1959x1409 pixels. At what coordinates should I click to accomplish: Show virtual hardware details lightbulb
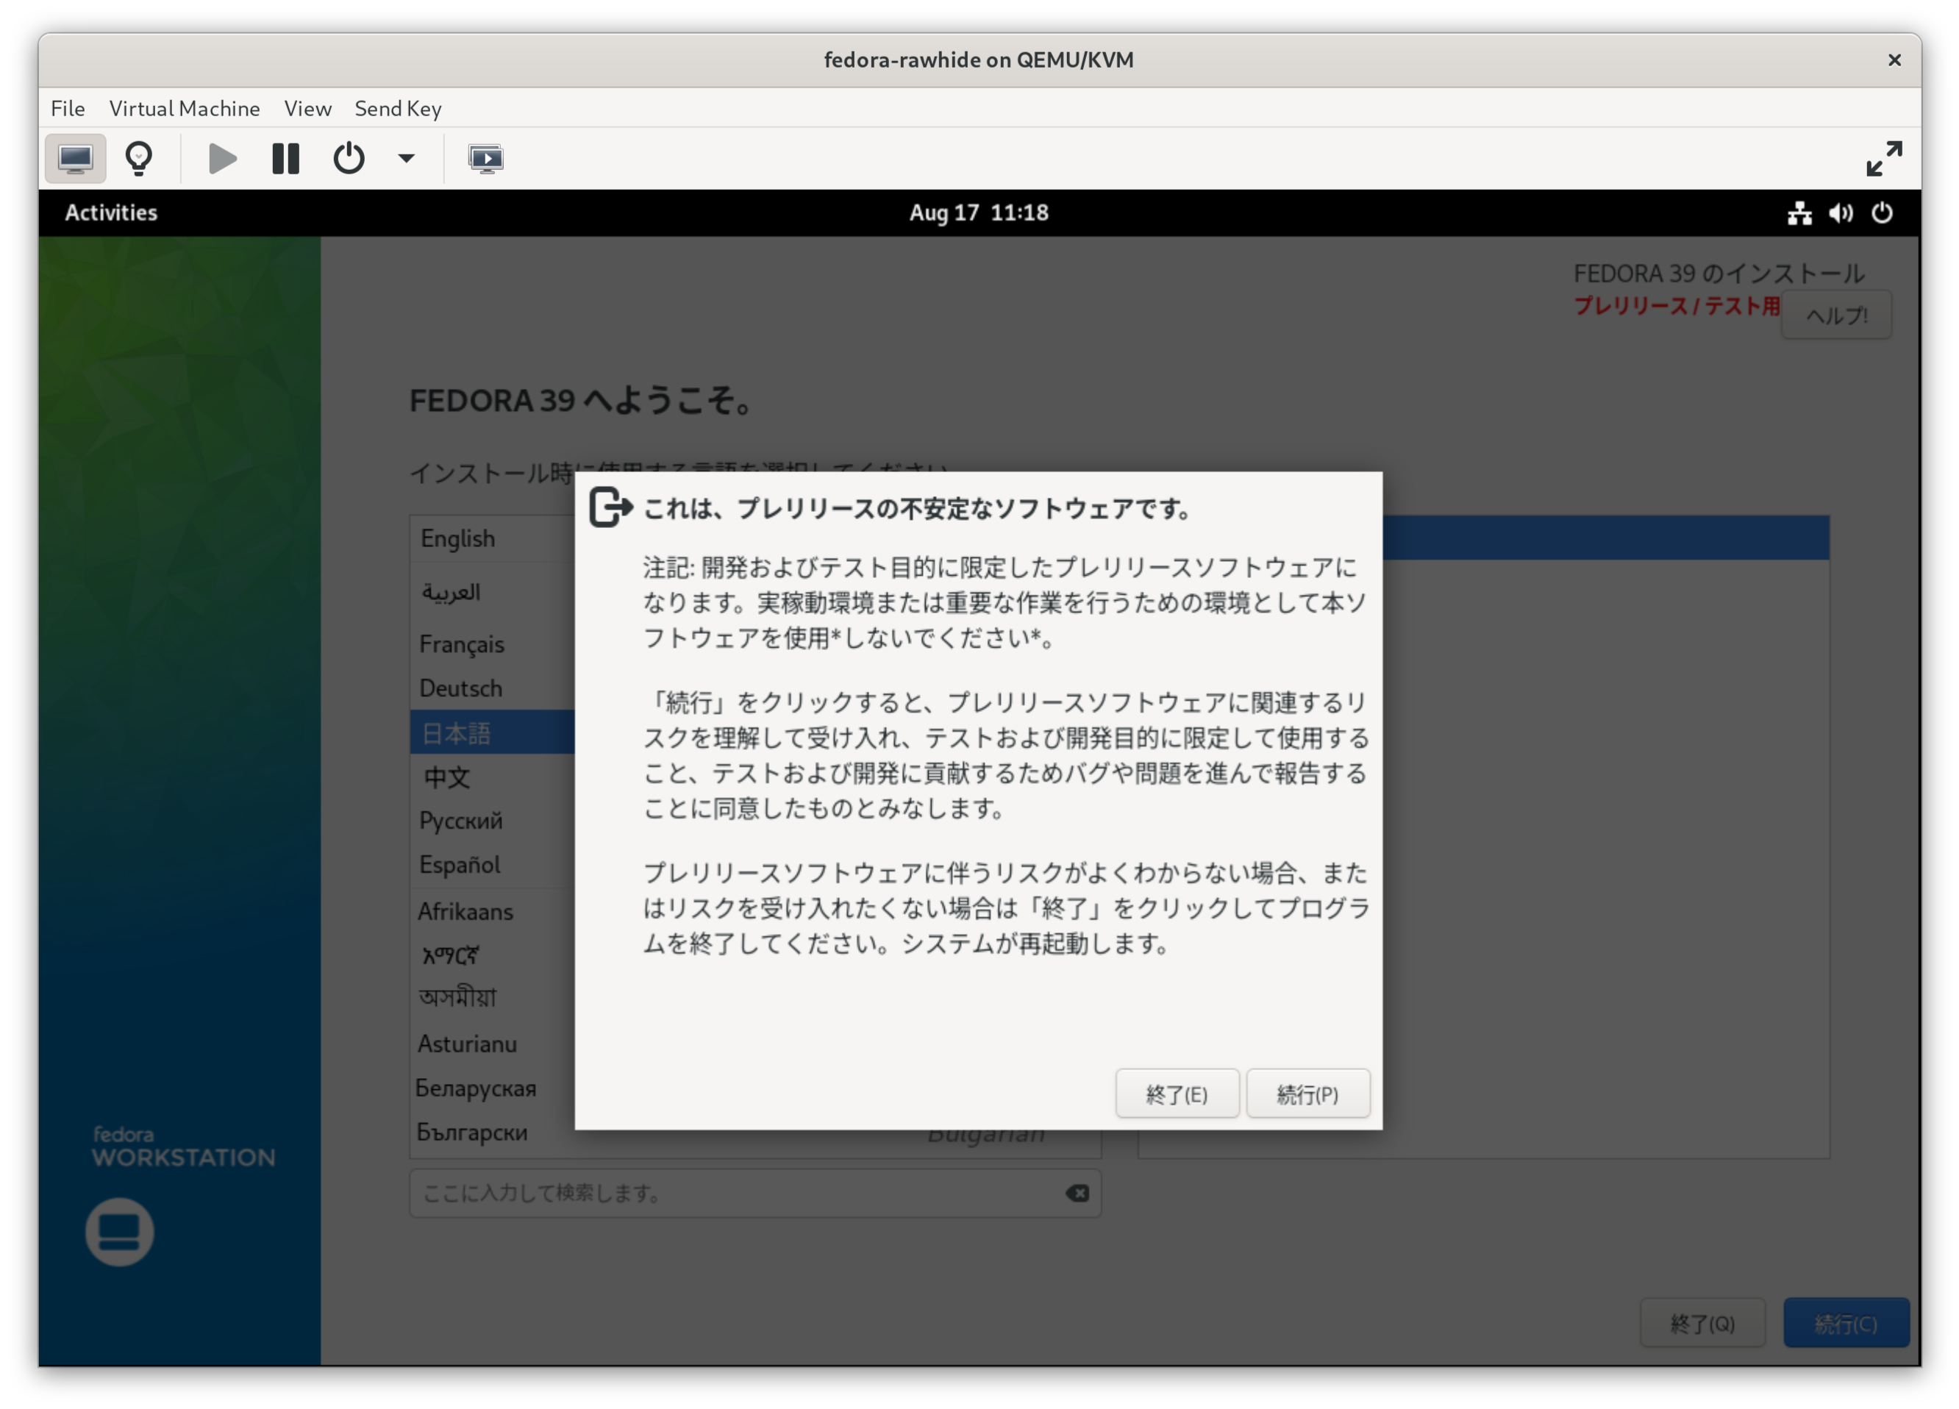tap(139, 158)
